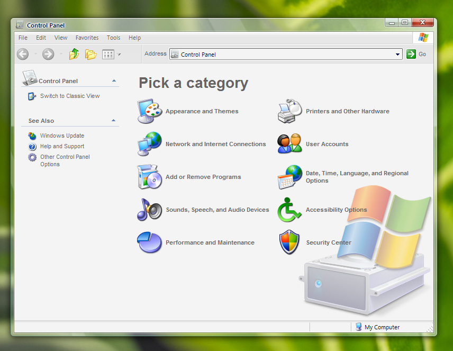Open the Appearance and Themes category icon
The height and width of the screenshot is (351, 453).
click(149, 111)
